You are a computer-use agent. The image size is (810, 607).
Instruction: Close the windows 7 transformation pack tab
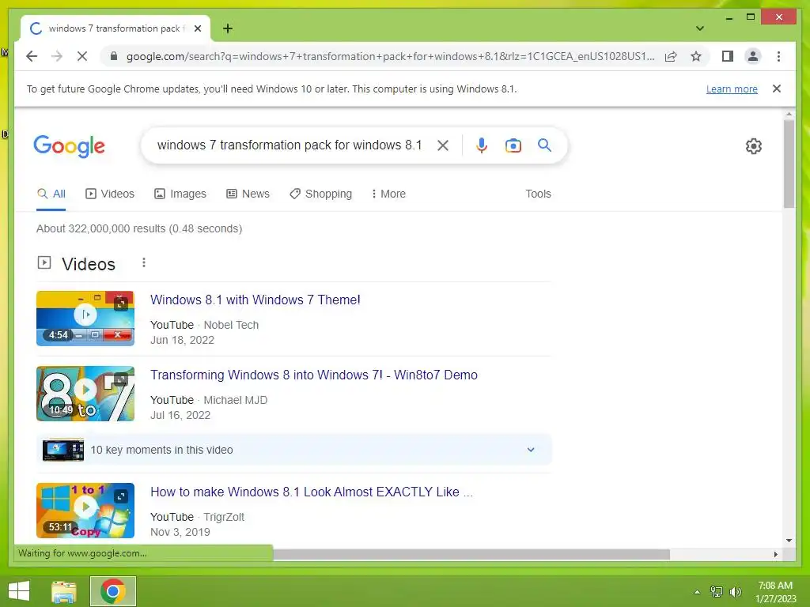tap(197, 28)
